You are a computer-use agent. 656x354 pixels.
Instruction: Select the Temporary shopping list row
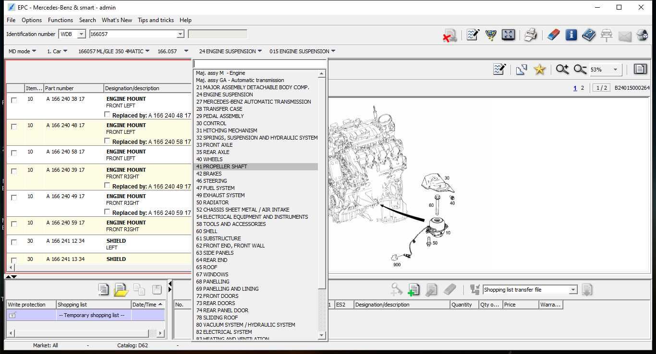[x=86, y=315]
